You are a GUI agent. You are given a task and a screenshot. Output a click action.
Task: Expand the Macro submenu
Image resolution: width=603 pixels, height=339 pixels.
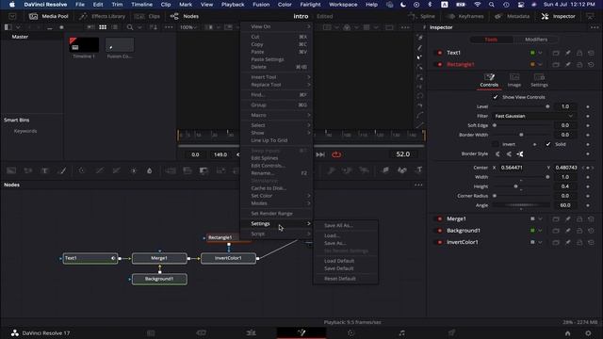277,115
